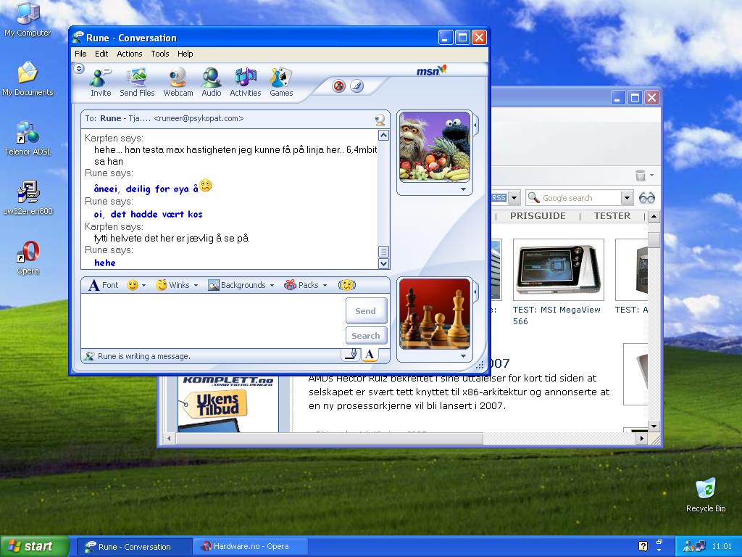
Task: Open the TESTER tab in Opera
Action: [612, 216]
